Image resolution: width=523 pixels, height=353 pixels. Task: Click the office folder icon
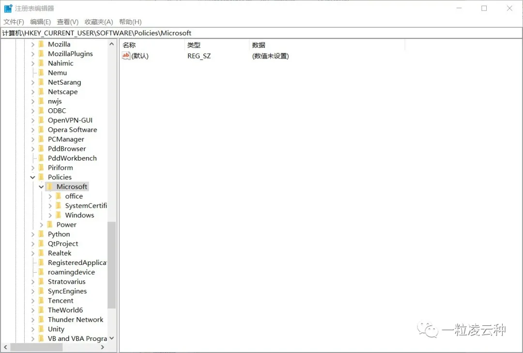[59, 196]
